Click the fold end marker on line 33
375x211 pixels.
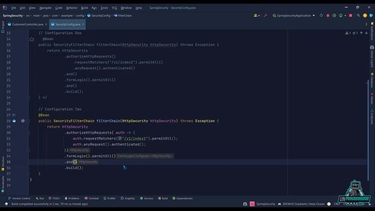[x=29, y=150]
